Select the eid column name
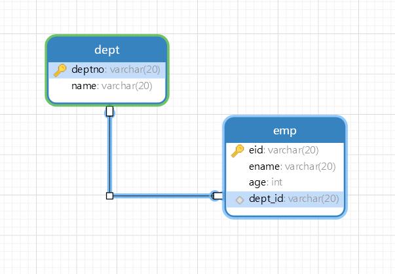Image resolution: width=395 pixels, height=274 pixels. (x=256, y=151)
